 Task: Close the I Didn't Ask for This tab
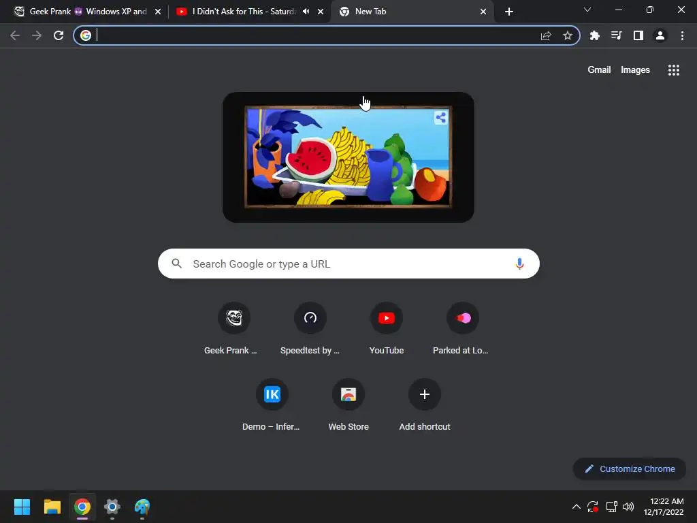(321, 12)
